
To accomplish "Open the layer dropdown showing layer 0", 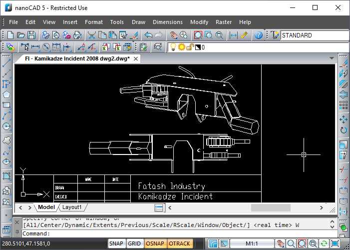I will pyautogui.click(x=260, y=47).
